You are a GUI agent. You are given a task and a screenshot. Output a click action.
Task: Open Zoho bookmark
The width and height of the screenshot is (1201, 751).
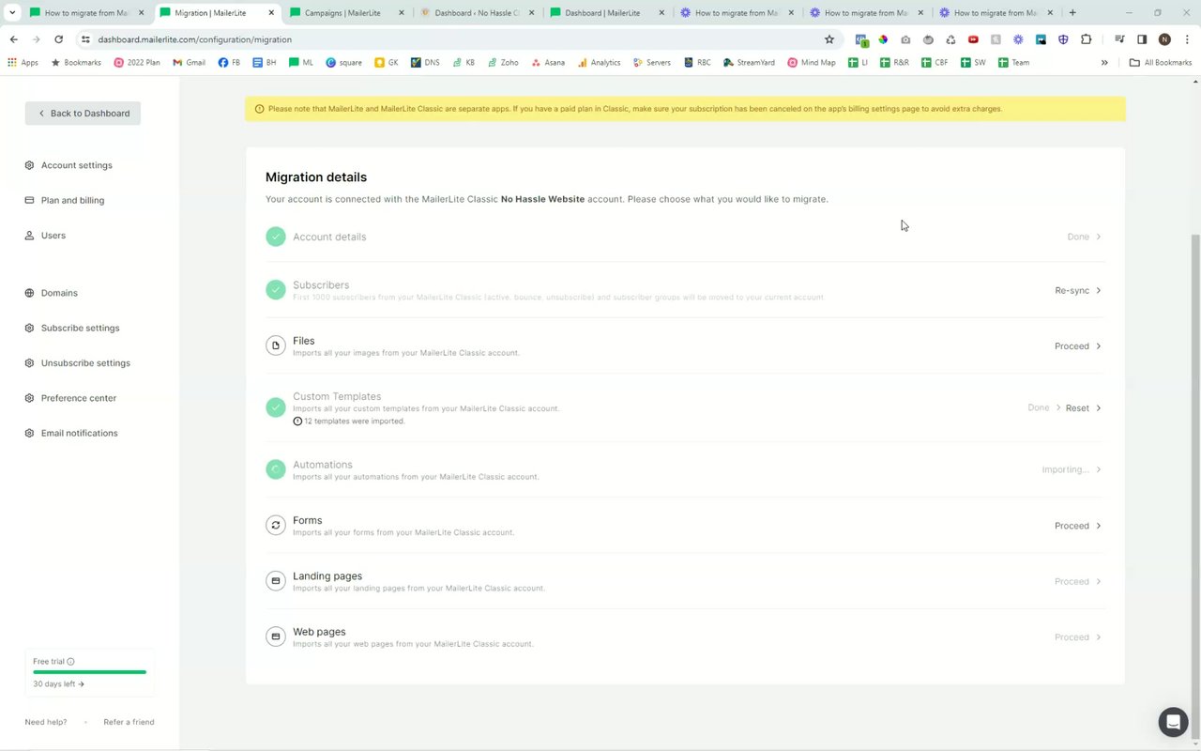502,62
